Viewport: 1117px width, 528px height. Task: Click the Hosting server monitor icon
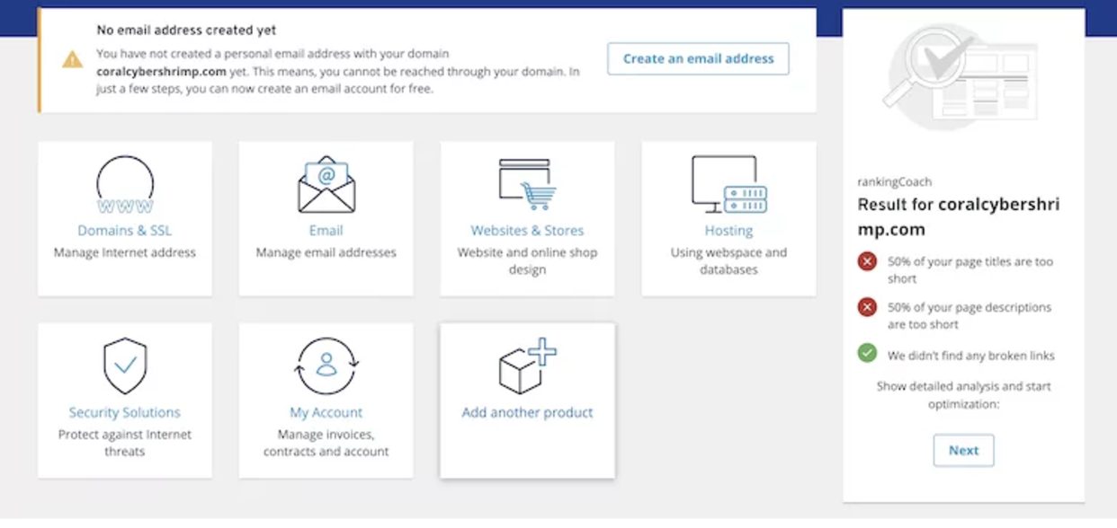pyautogui.click(x=728, y=182)
